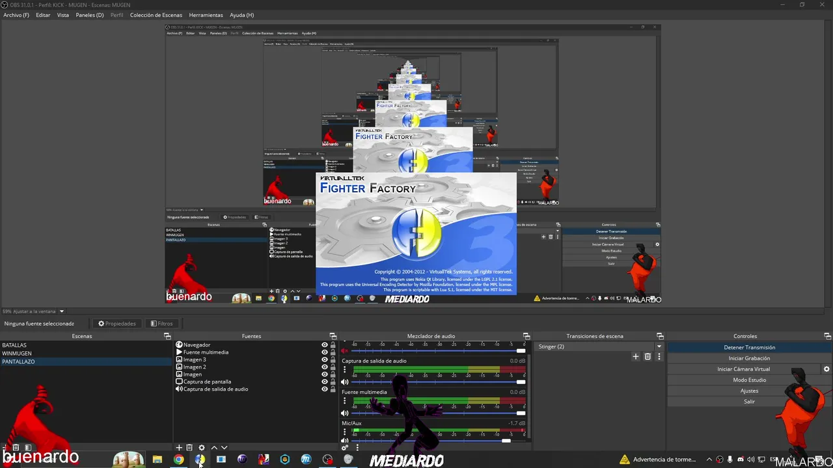The height and width of the screenshot is (468, 833).
Task: Hide the Captura de salida de audio source
Action: [x=325, y=389]
